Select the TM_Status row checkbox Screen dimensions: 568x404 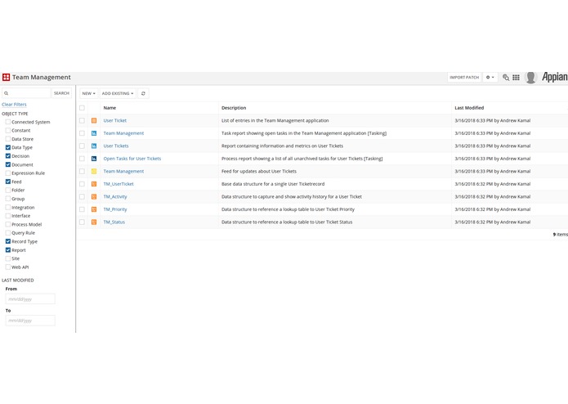tap(82, 222)
